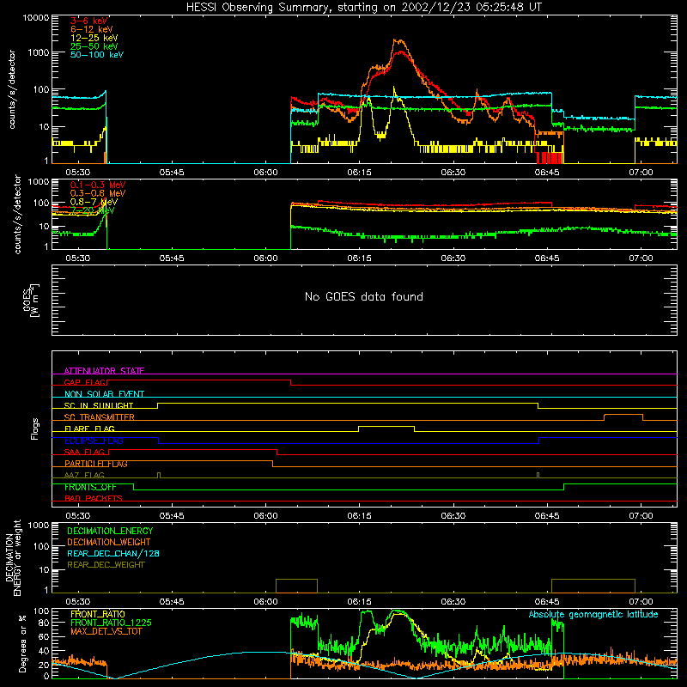Click the REAR_DEC_WEIGHT legend label
Viewport: 687px width, 687px height.
(x=106, y=565)
